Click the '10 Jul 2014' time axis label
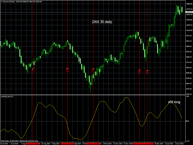Screen dimensions: 193x145 4,144
